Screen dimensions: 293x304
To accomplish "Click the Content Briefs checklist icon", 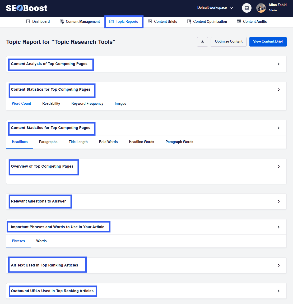I will point(150,21).
